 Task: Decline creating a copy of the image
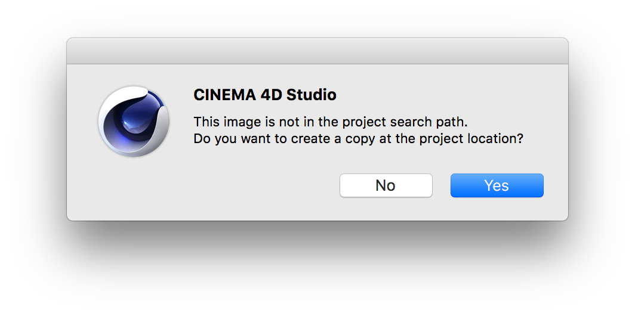[386, 185]
